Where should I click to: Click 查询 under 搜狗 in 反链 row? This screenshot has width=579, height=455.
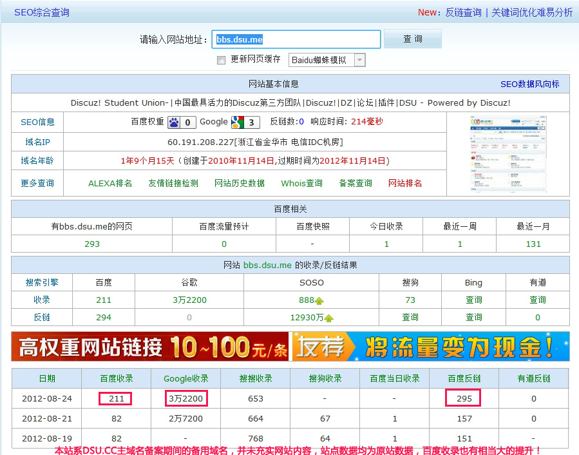[x=410, y=318]
